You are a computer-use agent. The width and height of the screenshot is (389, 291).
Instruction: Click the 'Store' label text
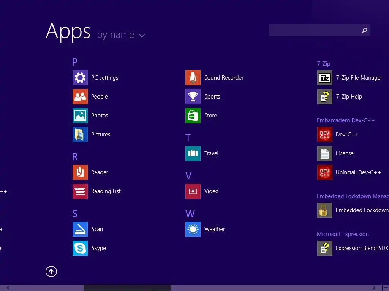click(210, 116)
